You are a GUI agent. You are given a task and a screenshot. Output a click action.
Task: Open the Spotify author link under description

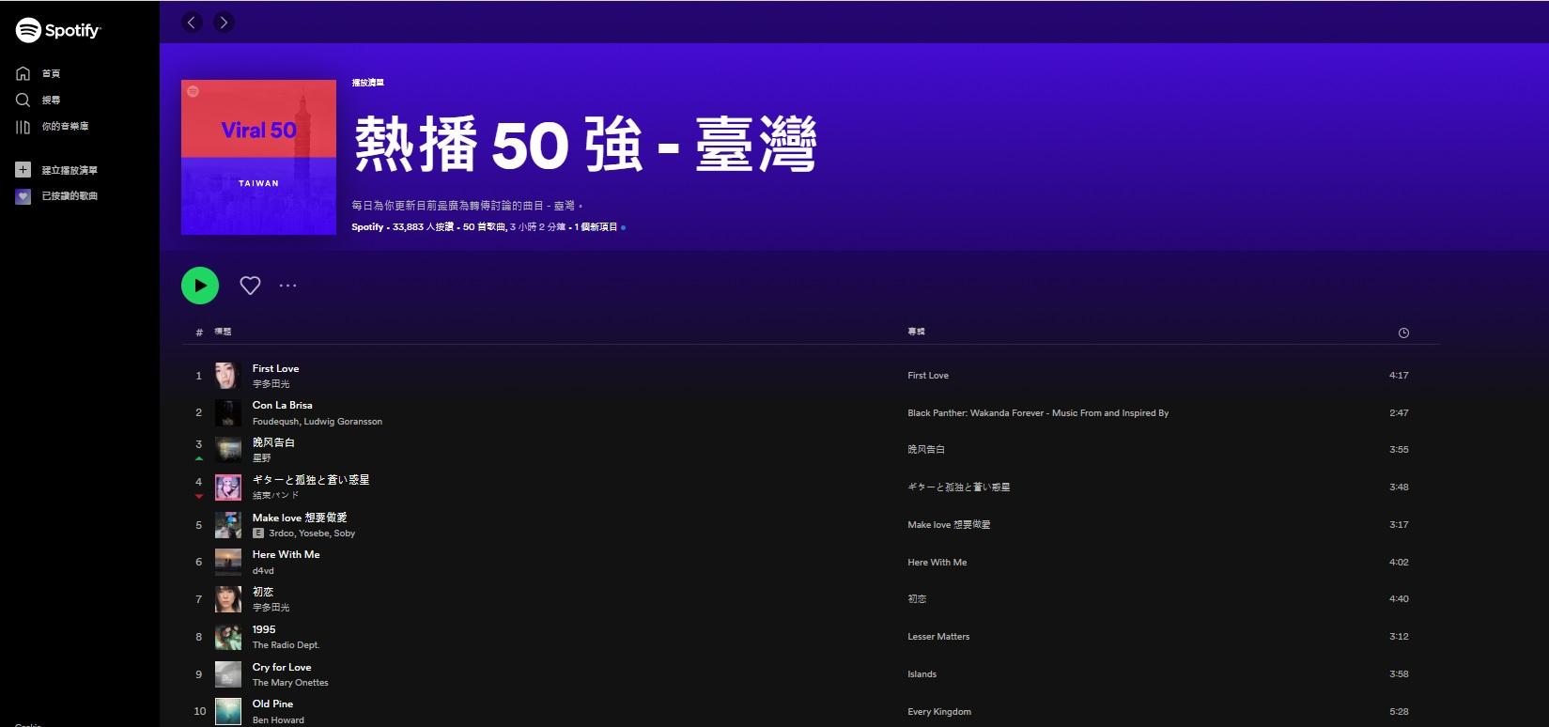367,227
